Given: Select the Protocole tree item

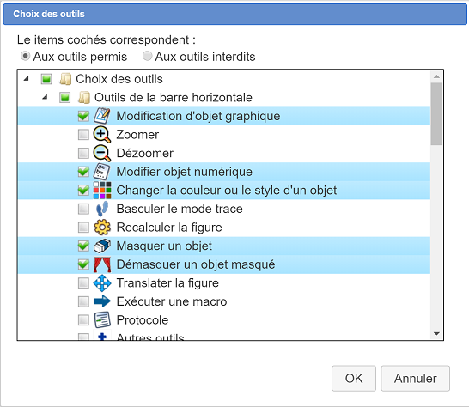Looking at the screenshot, I should pyautogui.click(x=143, y=320).
